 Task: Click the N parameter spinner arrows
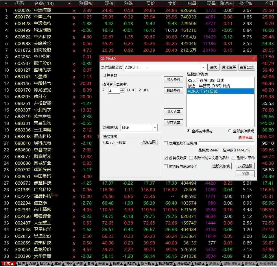(x=122, y=91)
